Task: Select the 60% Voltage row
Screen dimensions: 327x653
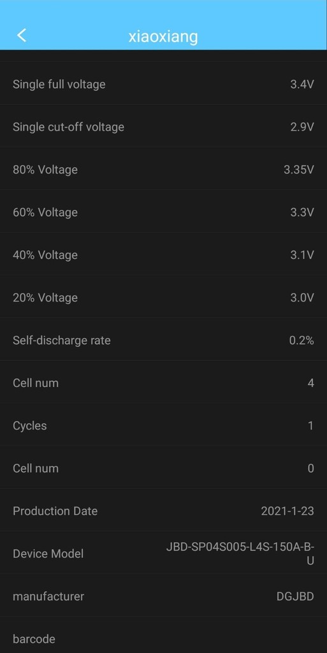Action: (x=163, y=212)
